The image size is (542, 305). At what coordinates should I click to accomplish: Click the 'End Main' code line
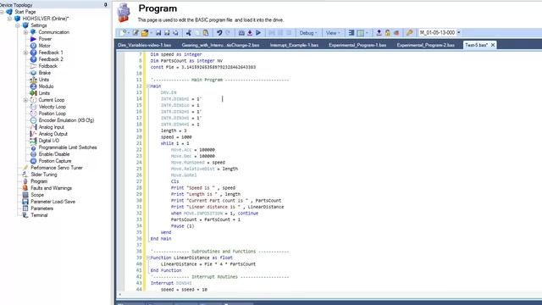[161, 239]
